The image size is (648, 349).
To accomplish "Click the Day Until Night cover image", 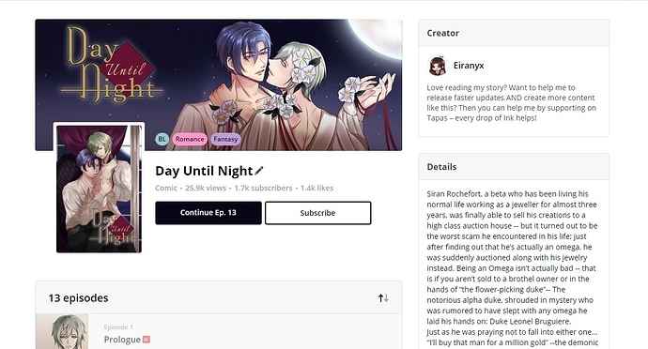I will [99, 189].
